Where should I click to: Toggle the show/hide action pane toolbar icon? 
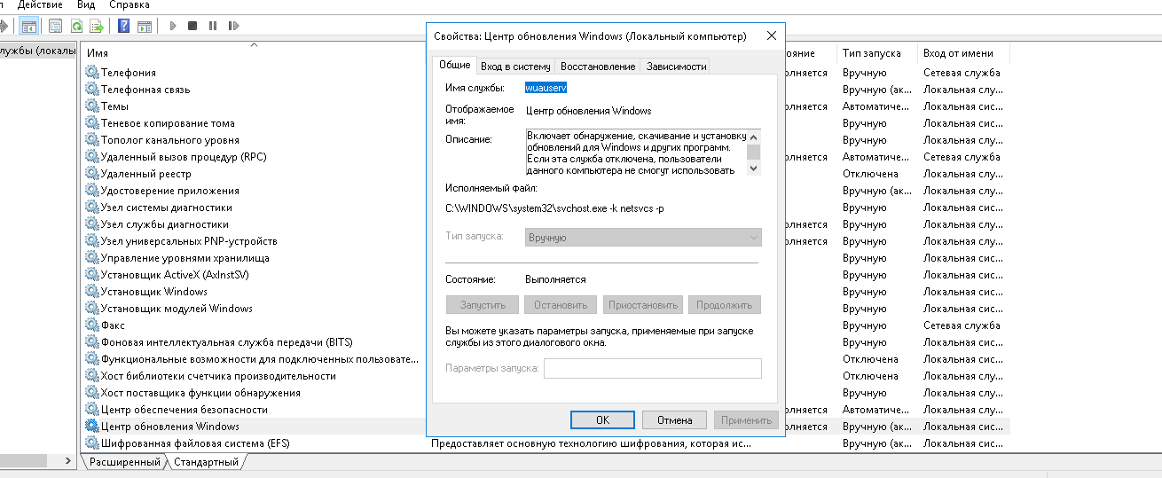[144, 26]
